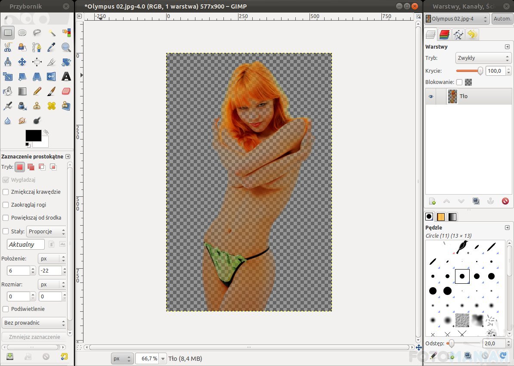Activate the Color Picker eyedropper tool
The image size is (514, 366).
tap(52, 47)
